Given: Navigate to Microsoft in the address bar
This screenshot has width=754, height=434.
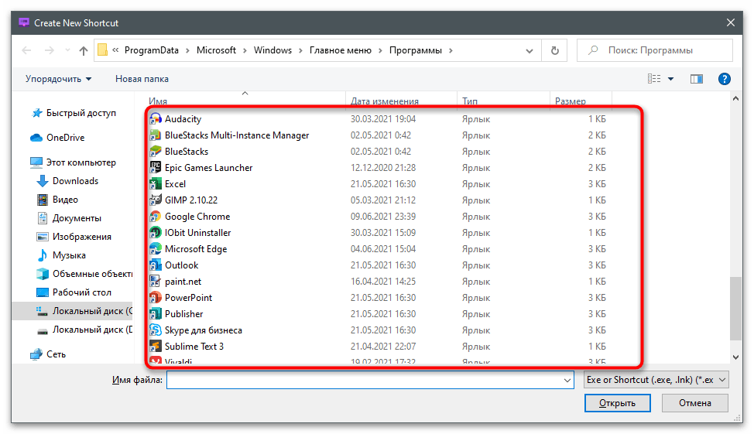Looking at the screenshot, I should pos(217,50).
